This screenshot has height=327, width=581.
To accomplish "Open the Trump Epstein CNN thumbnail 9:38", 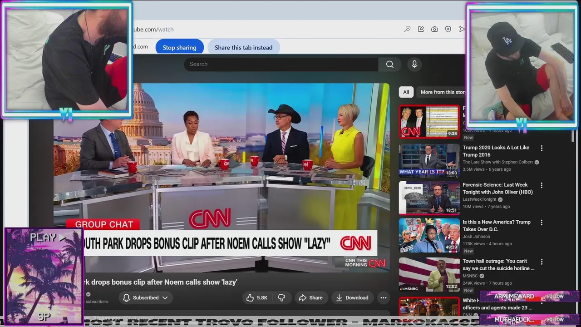I will [x=429, y=122].
